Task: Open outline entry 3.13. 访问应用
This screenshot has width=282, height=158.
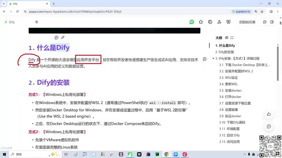Action: coord(229,142)
